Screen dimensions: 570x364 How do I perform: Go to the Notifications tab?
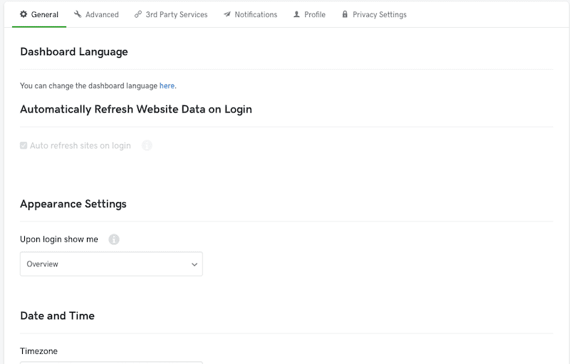point(251,14)
